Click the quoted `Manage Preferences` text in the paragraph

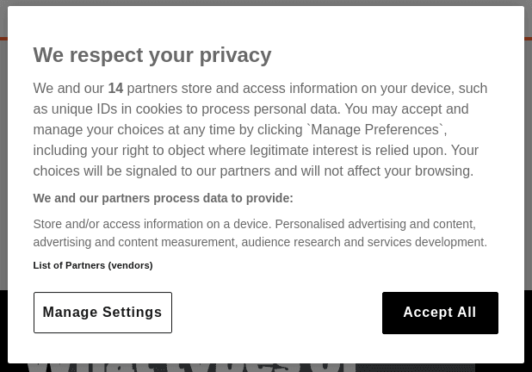click(375, 130)
